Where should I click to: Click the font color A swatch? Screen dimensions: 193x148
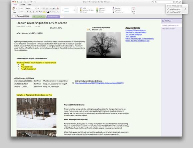(48, 12)
